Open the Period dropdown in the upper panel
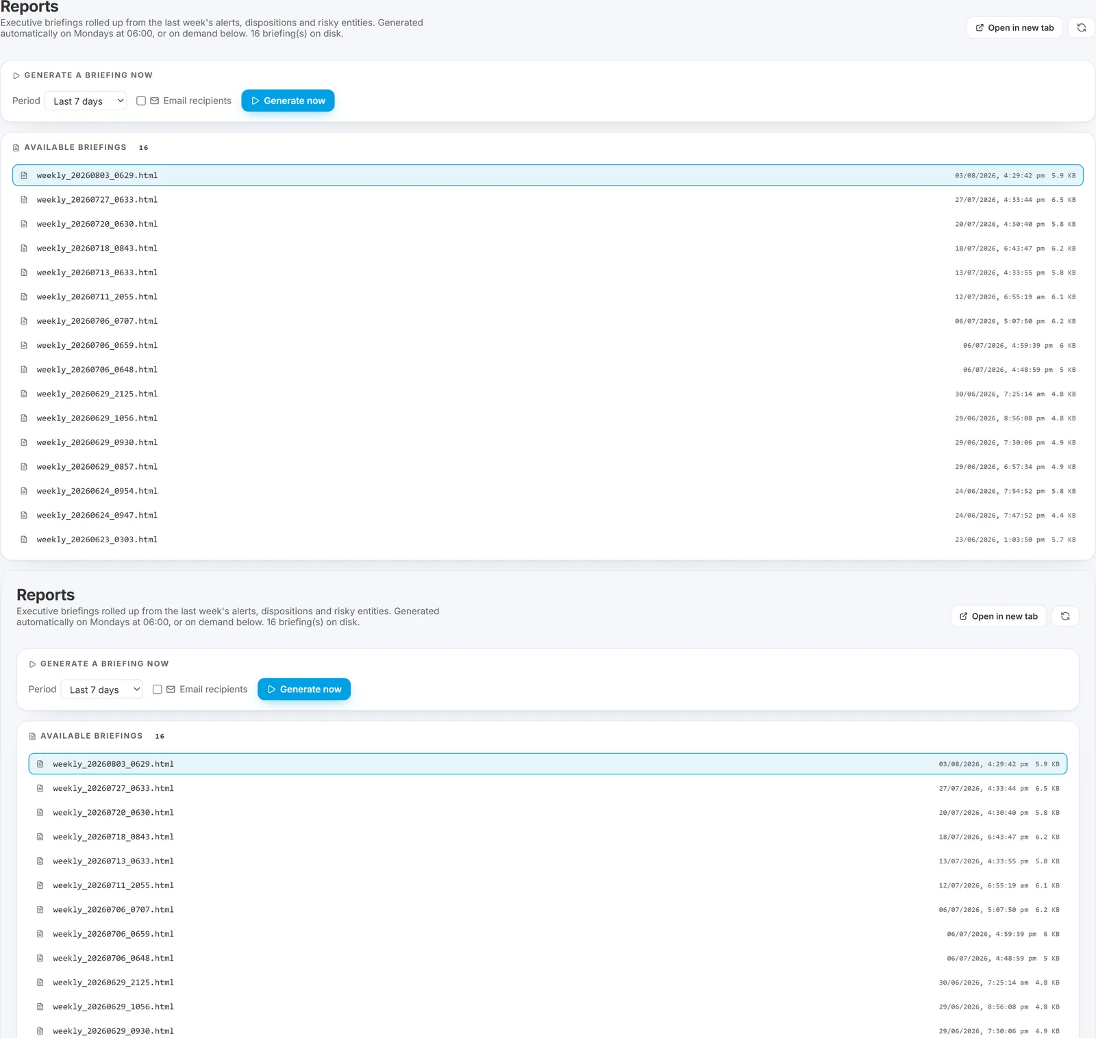This screenshot has height=1038, width=1096. tap(86, 101)
